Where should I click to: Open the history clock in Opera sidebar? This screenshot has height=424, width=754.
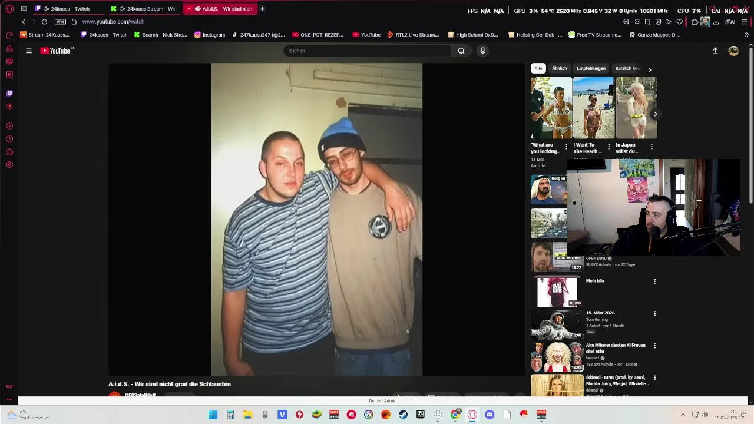pos(9,139)
